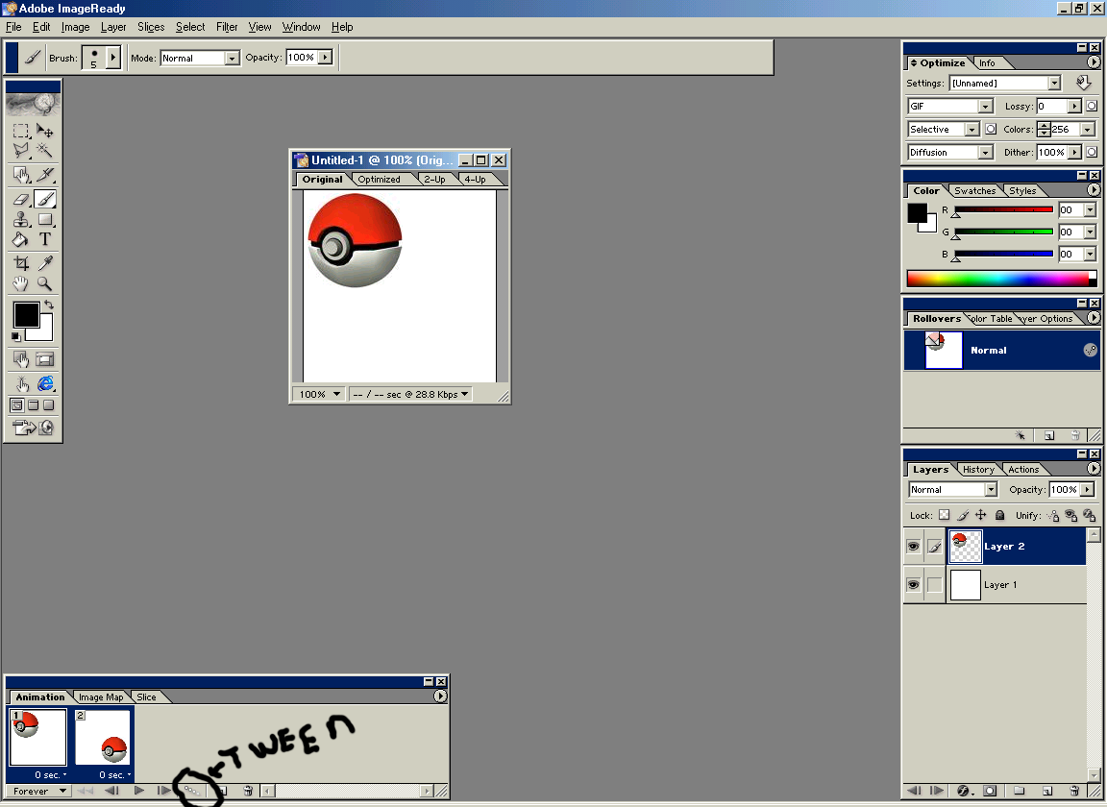Go to the first animation frame
Viewport: 1107px width, 807px height.
(x=86, y=791)
